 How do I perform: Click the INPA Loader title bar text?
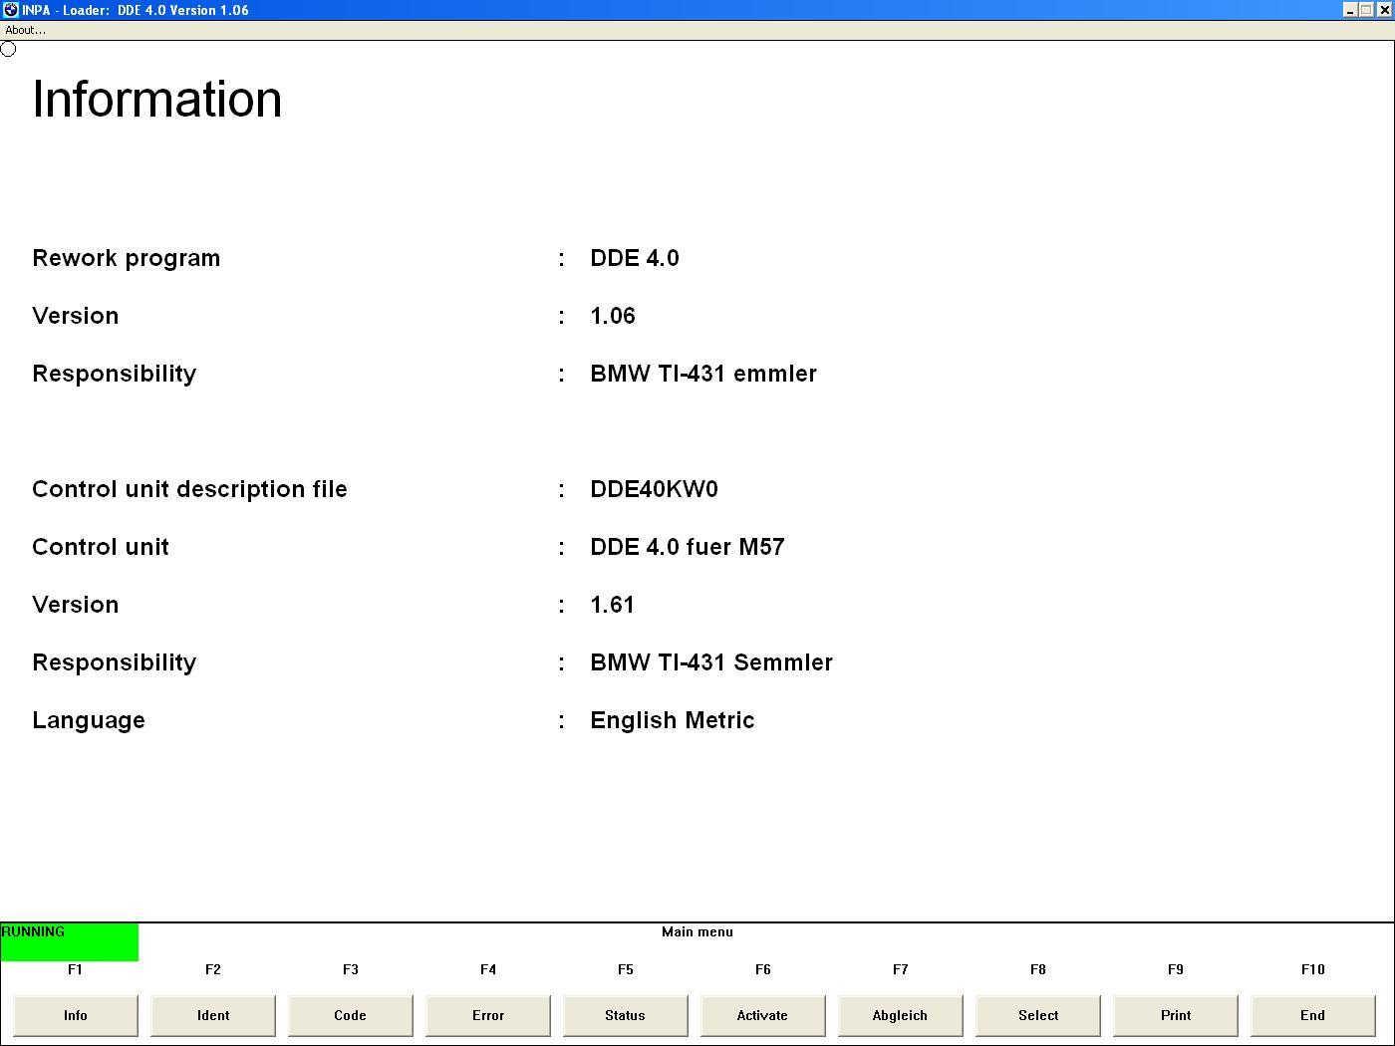click(x=136, y=10)
